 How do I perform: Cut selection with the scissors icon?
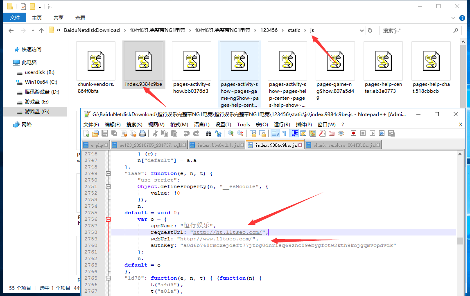pos(155,133)
